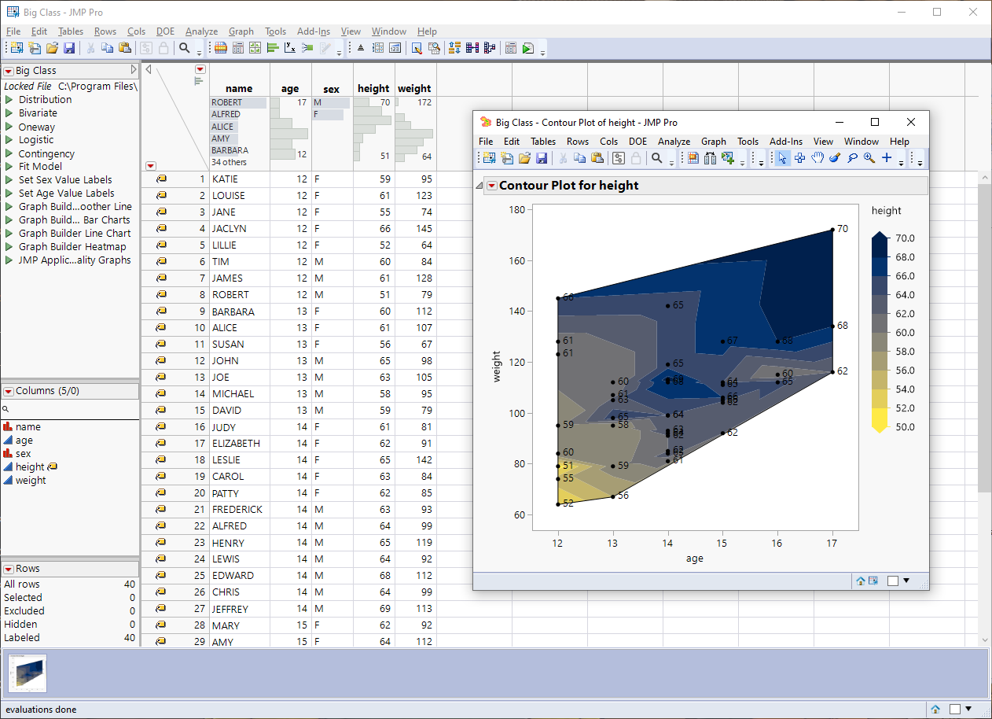Choose the Lasso tool in contour window
Image resolution: width=992 pixels, height=719 pixels.
click(x=852, y=158)
